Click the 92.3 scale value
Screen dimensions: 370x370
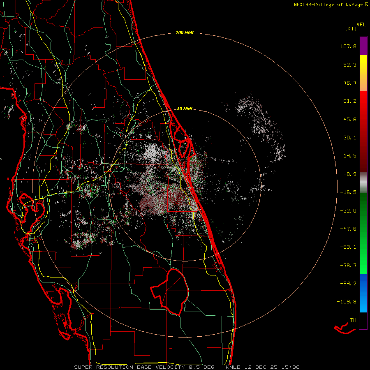coord(350,65)
